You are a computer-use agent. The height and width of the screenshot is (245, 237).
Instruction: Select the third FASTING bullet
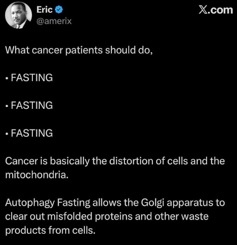tap(31, 133)
